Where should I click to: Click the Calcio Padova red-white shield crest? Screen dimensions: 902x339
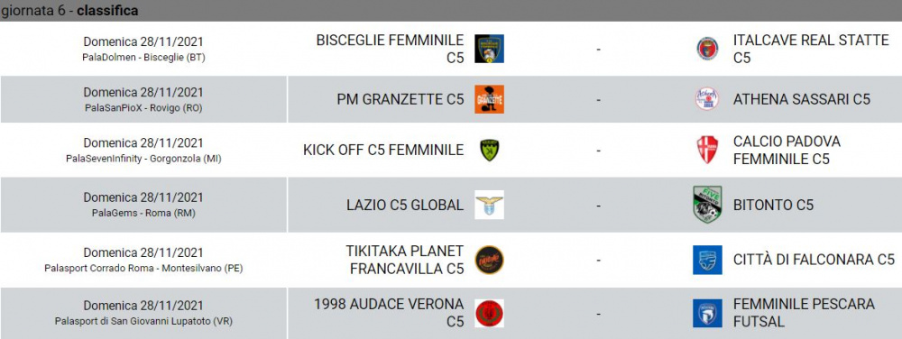click(707, 150)
